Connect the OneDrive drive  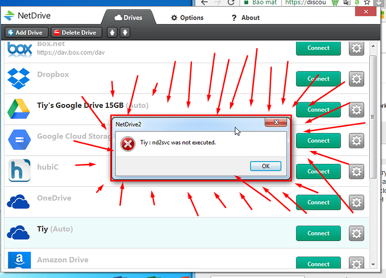click(318, 202)
